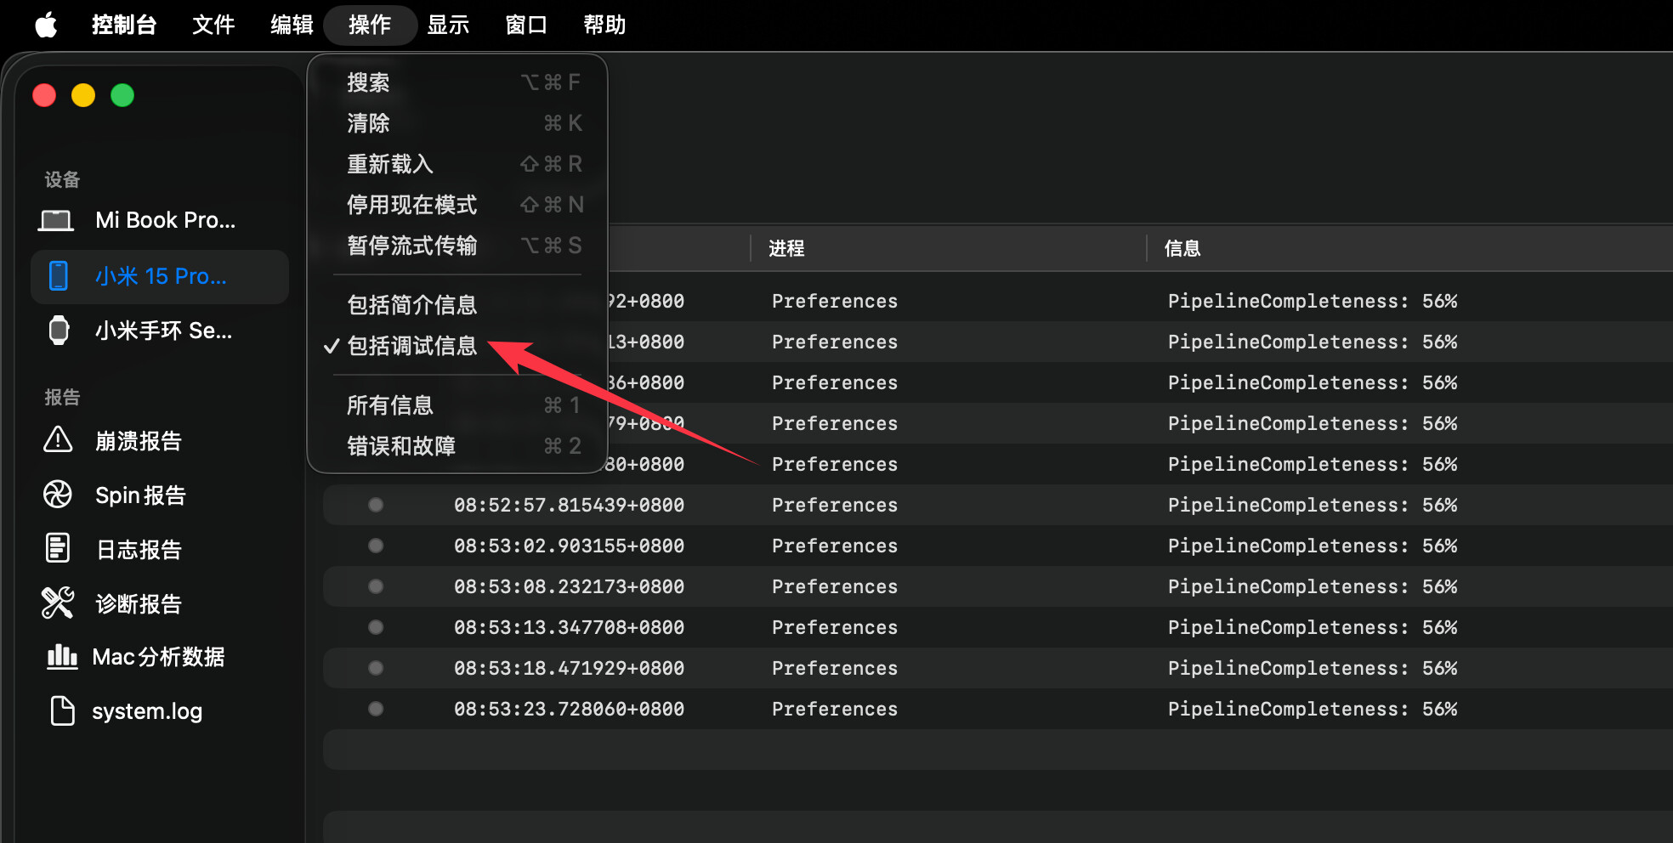Click the gray dot for 08:53:02 log row
The image size is (1673, 843).
[x=376, y=546]
